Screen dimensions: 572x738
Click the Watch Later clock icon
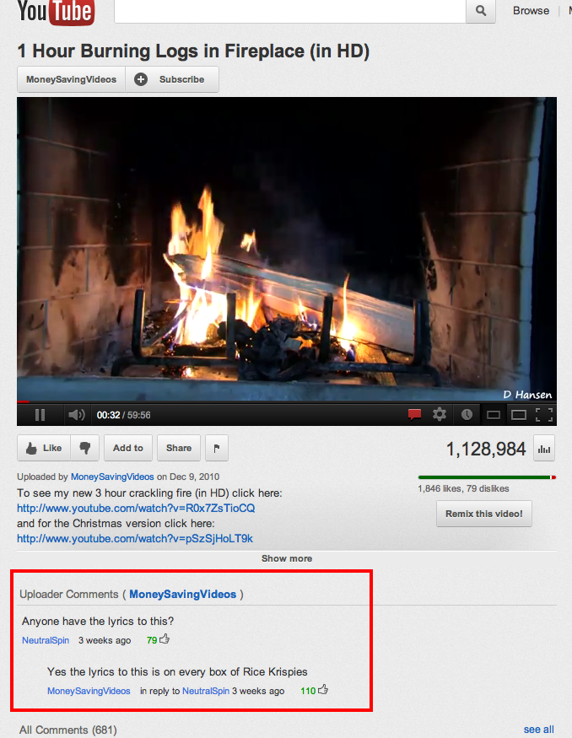[x=467, y=415]
